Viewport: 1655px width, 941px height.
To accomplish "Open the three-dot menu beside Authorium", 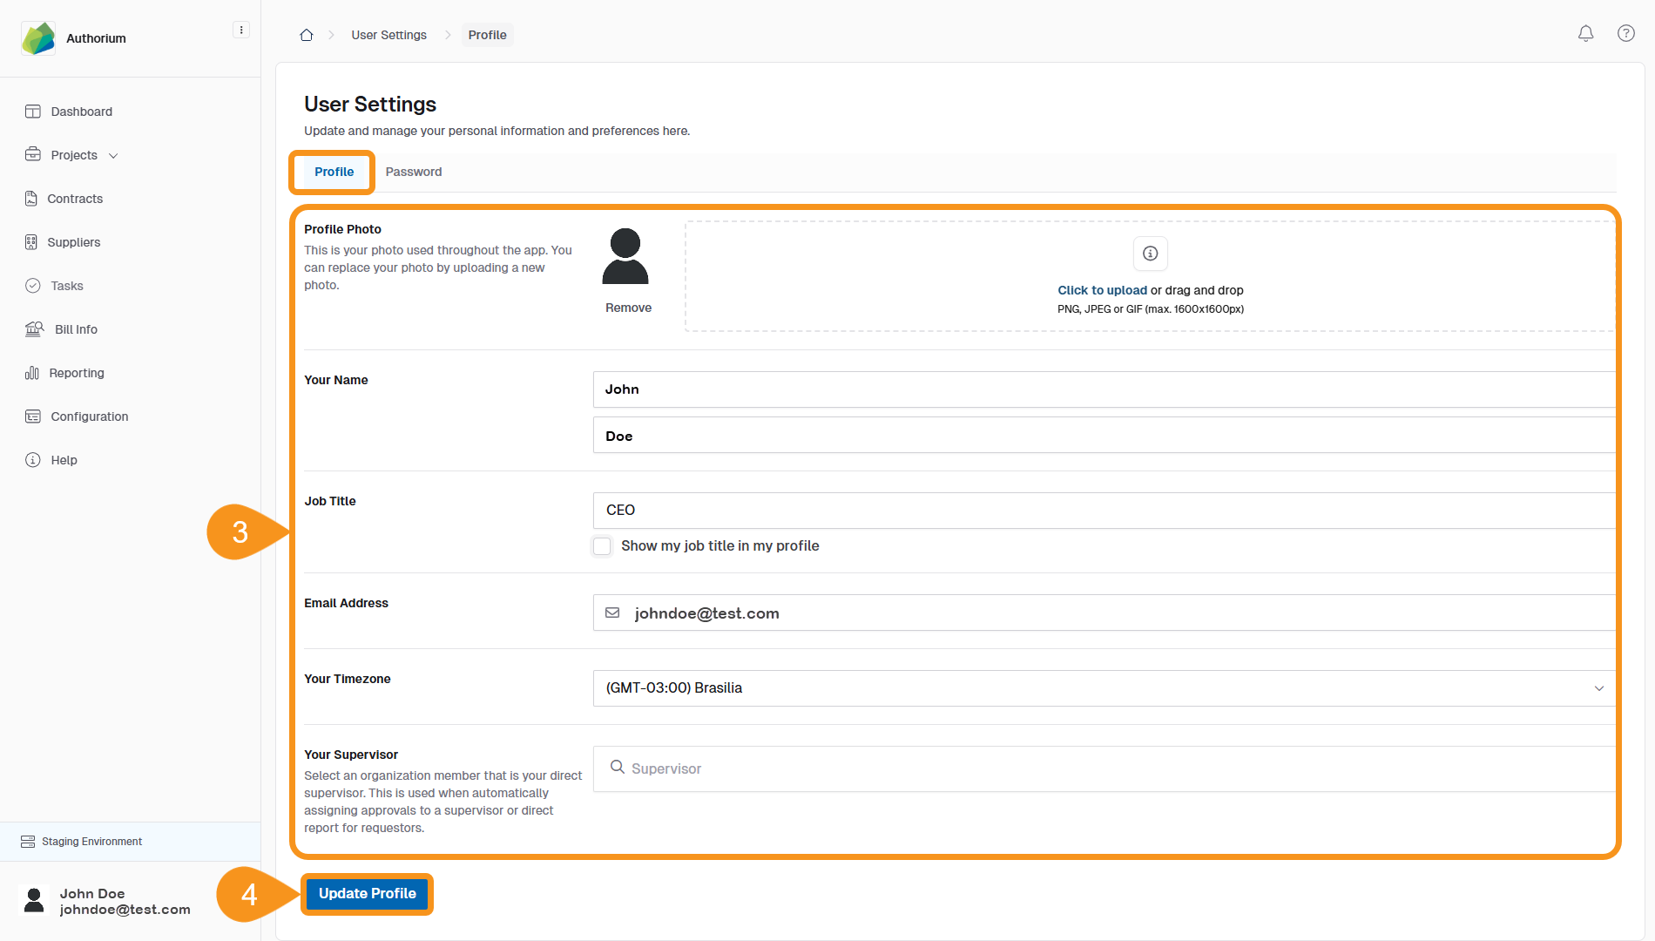I will pos(241,30).
